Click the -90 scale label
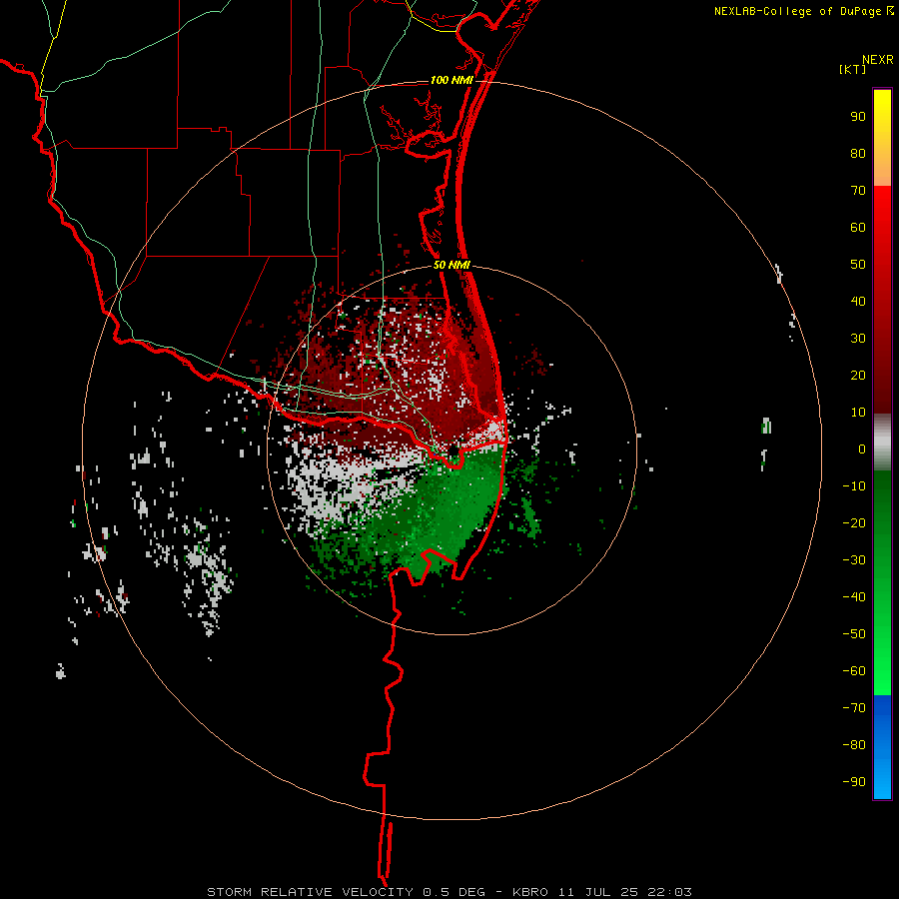 point(854,782)
